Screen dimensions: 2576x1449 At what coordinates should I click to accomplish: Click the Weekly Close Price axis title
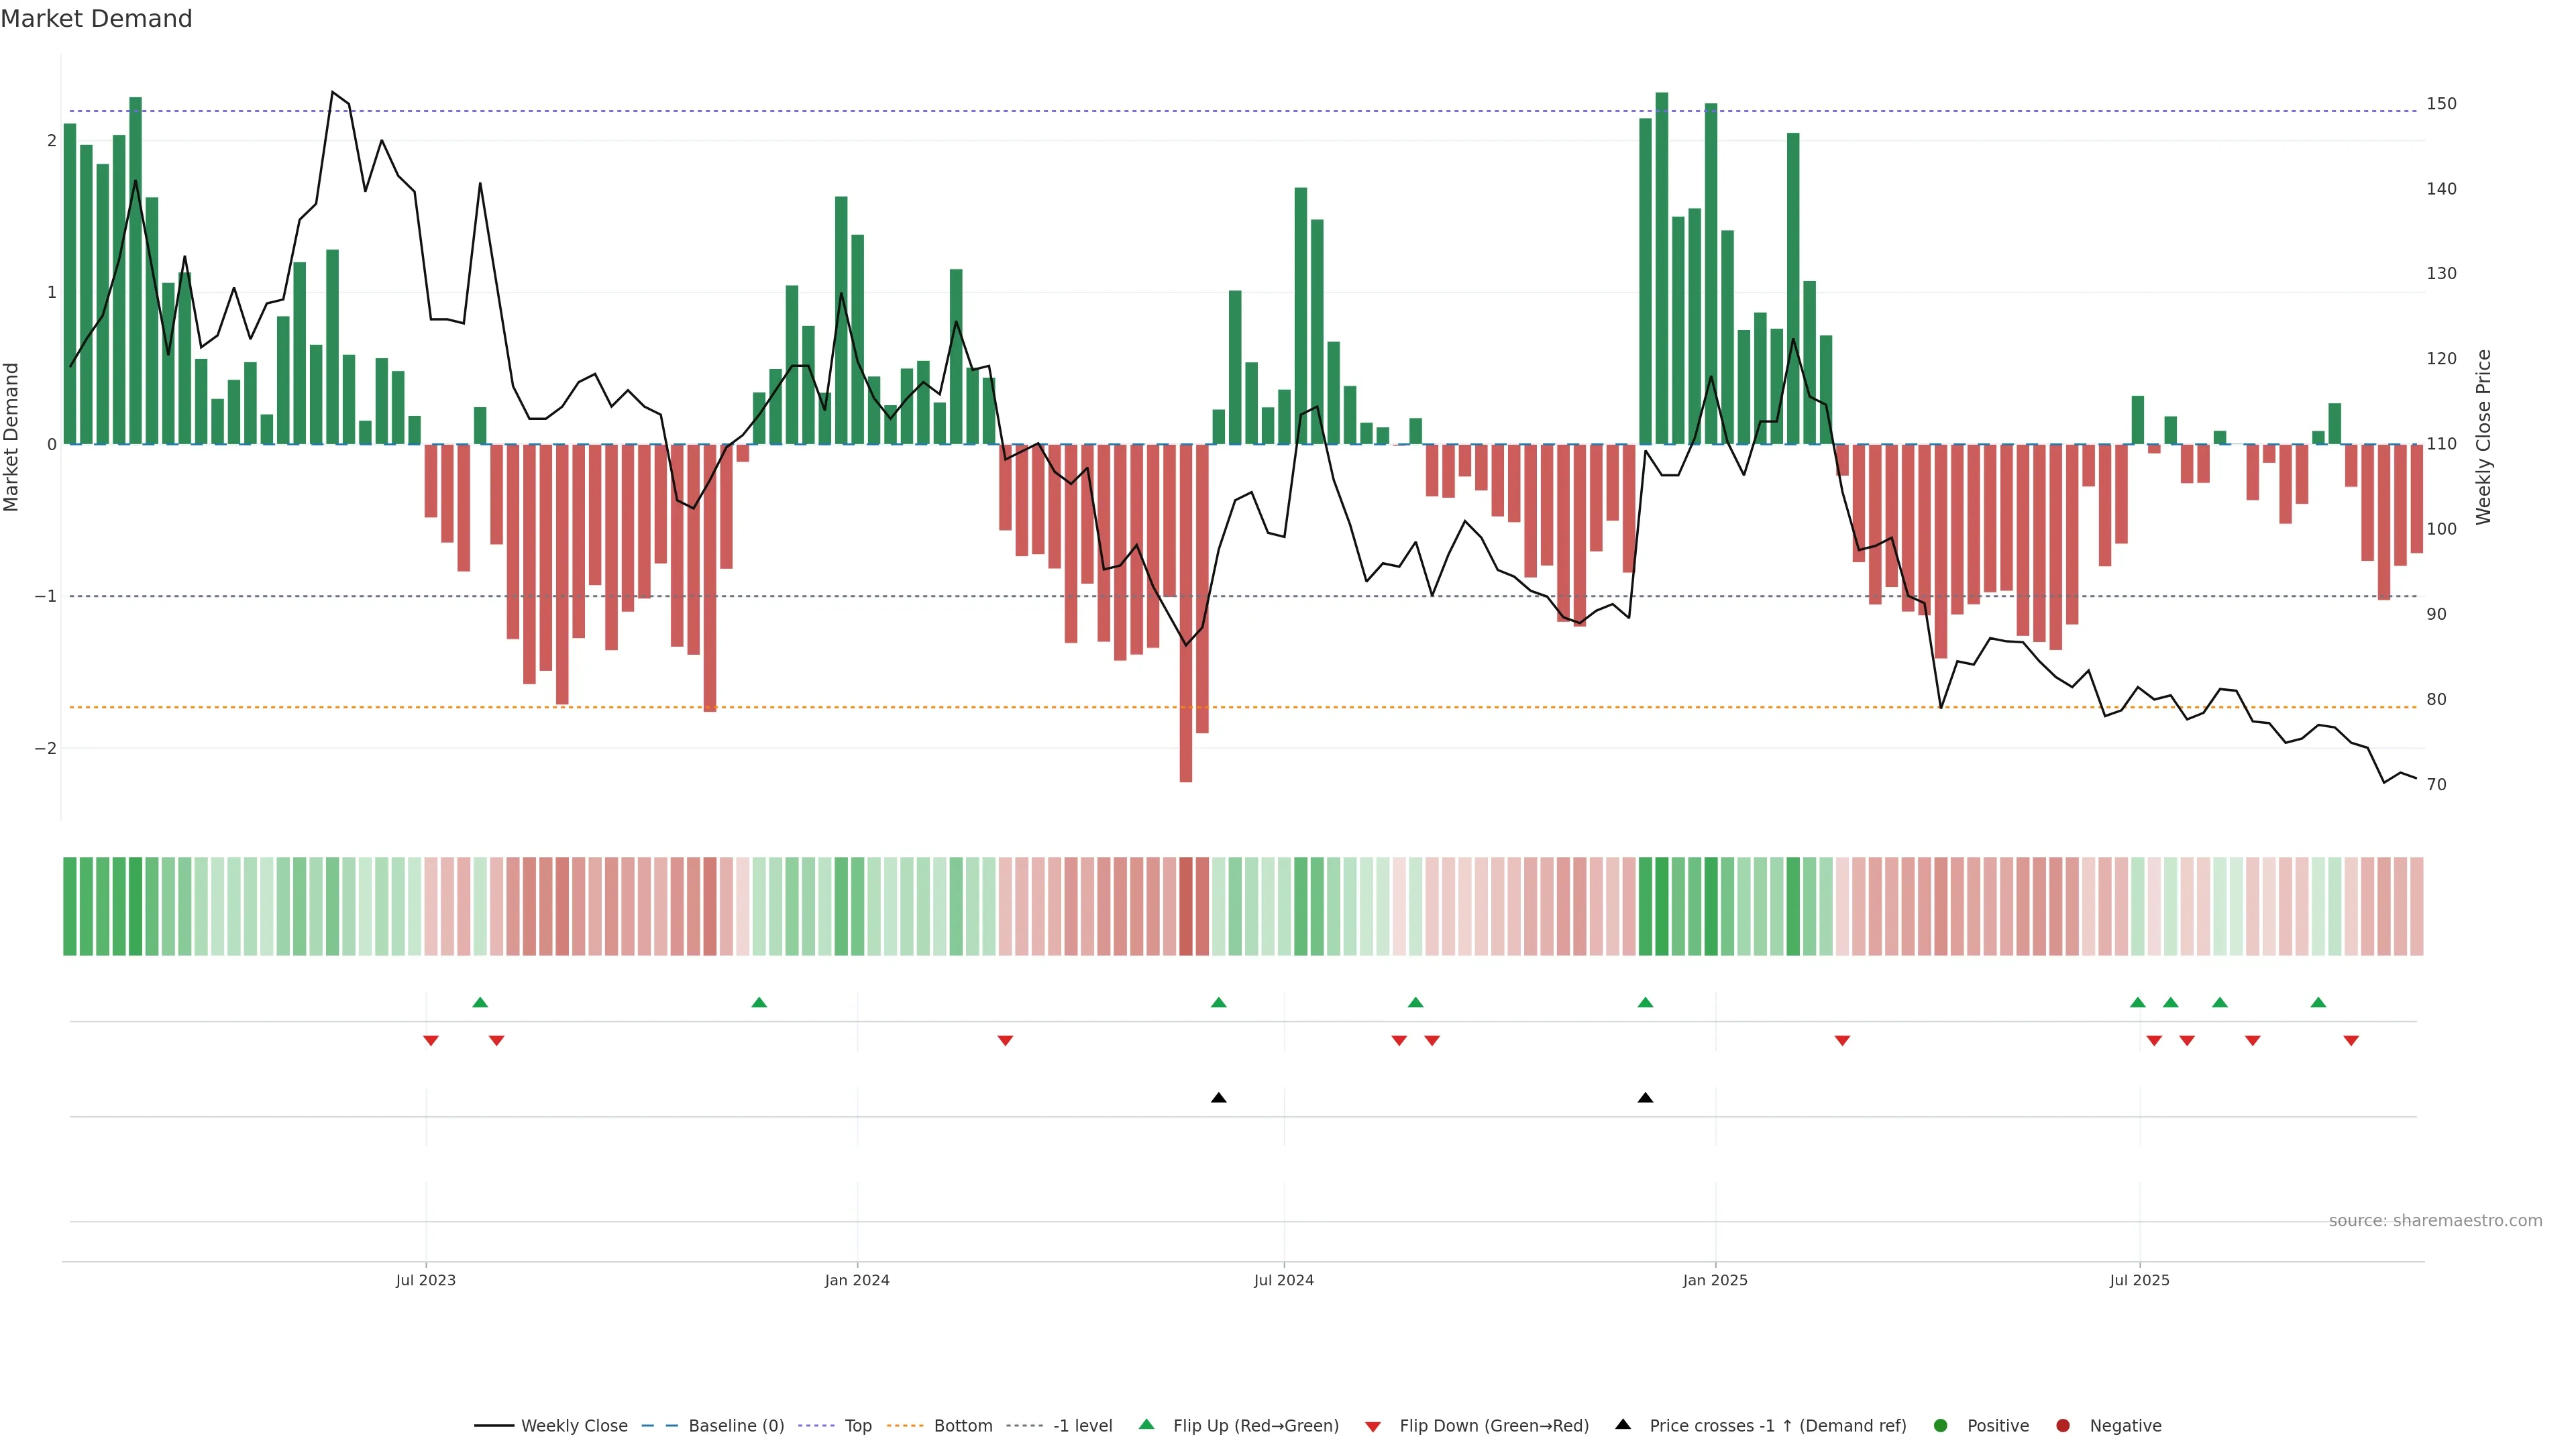click(x=2483, y=437)
